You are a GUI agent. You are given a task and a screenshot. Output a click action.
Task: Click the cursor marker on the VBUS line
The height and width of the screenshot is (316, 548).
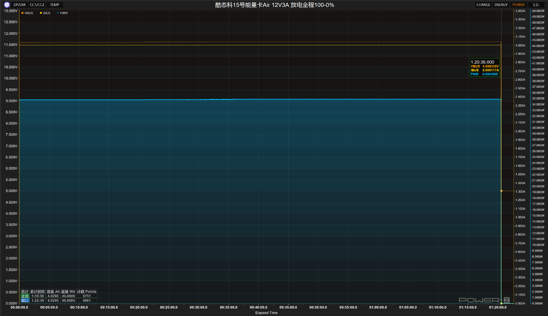(x=501, y=191)
